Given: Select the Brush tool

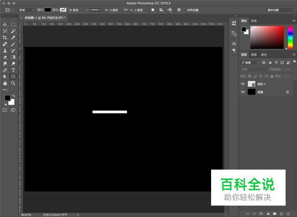Looking at the screenshot, I should (13, 44).
